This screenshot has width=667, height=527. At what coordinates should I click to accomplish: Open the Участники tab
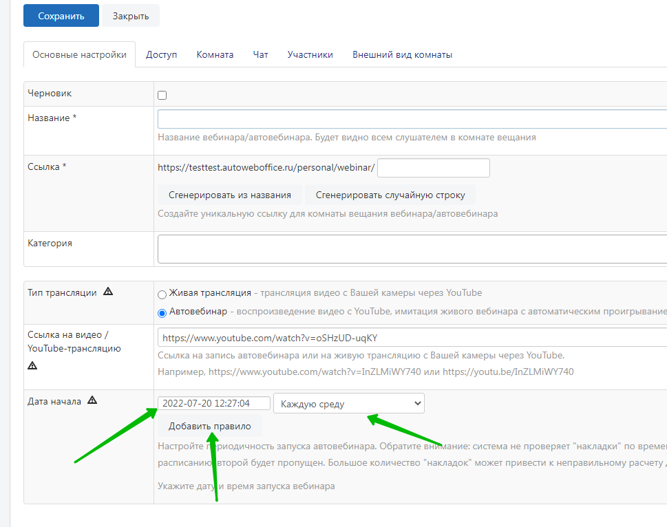310,55
